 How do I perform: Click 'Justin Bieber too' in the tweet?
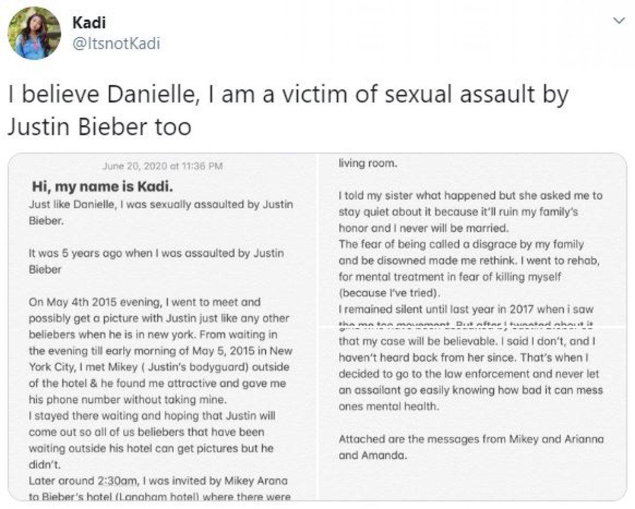tap(99, 126)
